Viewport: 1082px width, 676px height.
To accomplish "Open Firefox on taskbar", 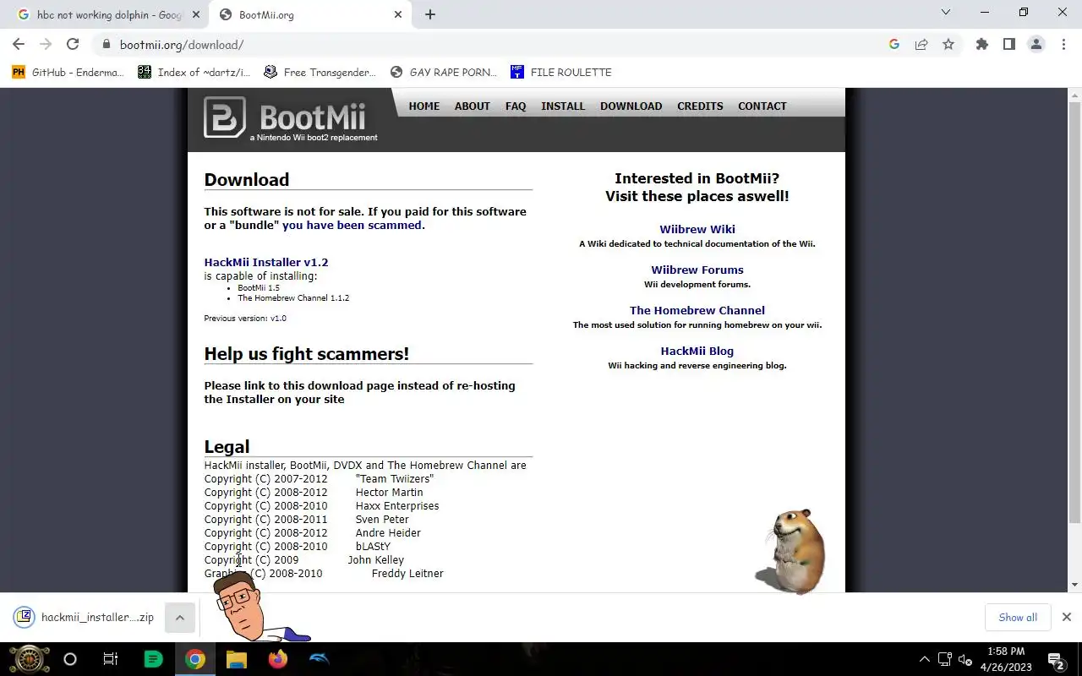I will 277,659.
